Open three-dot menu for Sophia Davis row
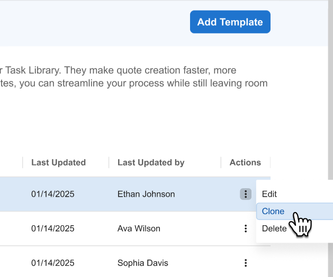 pyautogui.click(x=246, y=263)
